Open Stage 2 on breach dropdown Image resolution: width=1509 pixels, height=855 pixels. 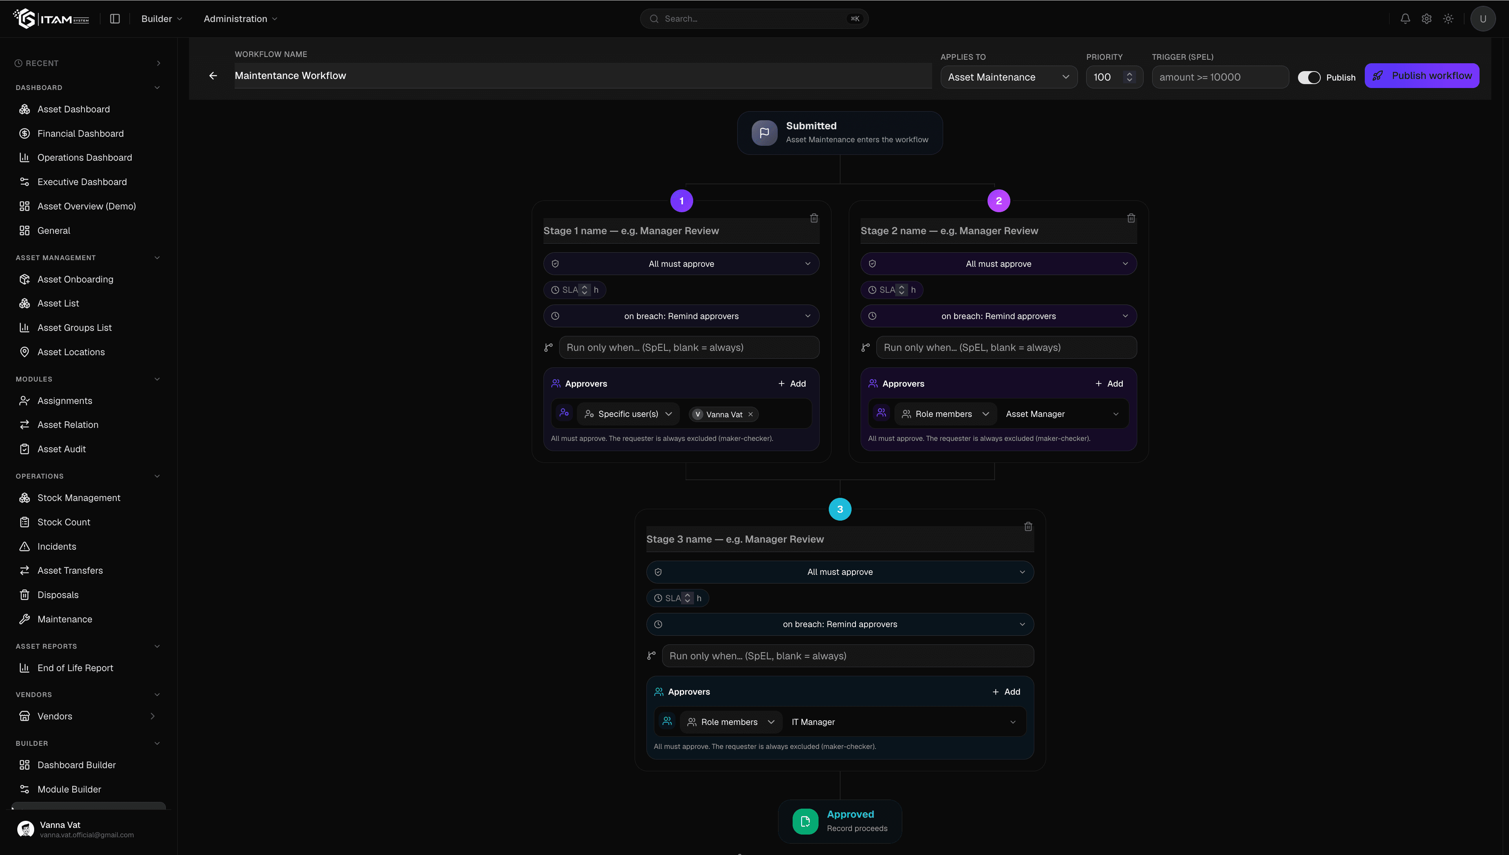[998, 316]
